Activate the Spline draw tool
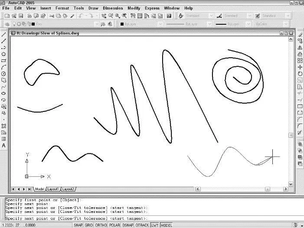Screen dimensions: 304x228 click(x=4, y=87)
